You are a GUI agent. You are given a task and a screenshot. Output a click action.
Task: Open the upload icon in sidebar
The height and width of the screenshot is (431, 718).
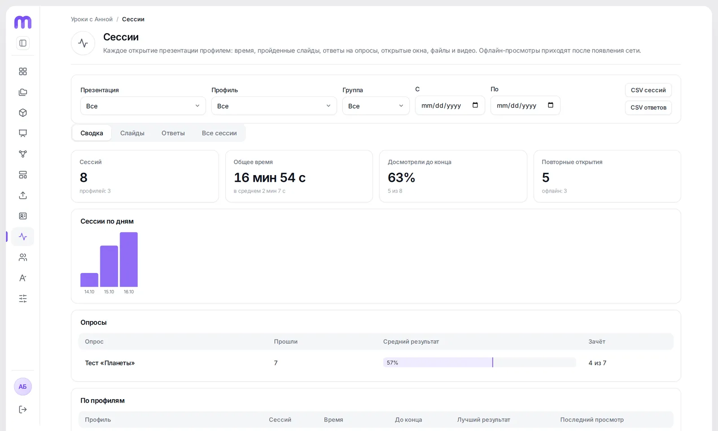(x=23, y=195)
